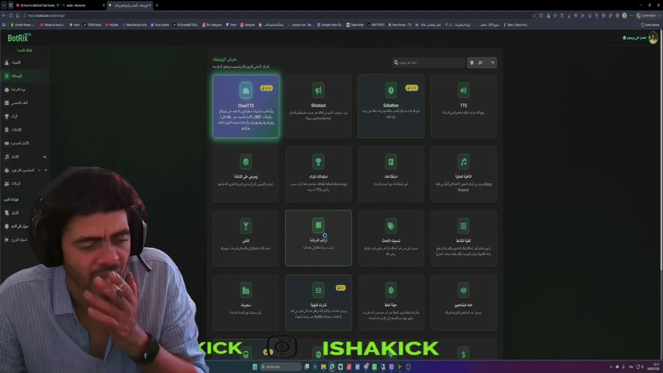This screenshot has width=663, height=373.
Task: Open the sidebar game controller icon
Action: pos(7,143)
